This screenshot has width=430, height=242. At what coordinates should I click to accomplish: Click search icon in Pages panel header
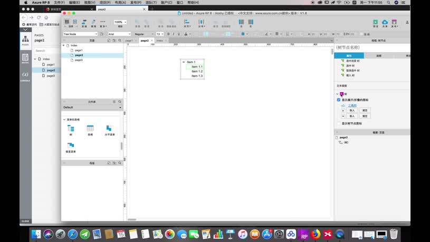tap(120, 40)
